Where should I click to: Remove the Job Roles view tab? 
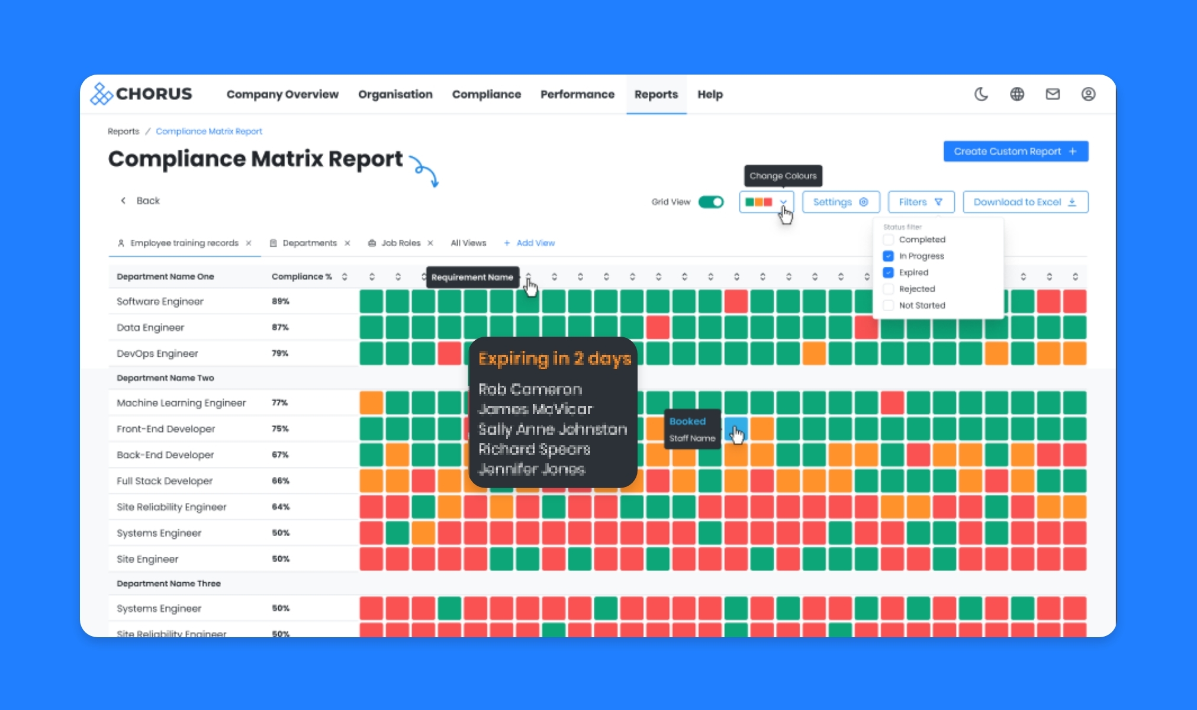click(x=430, y=243)
